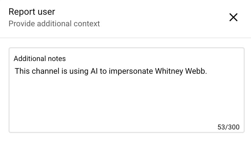Close the Report user dialog

(x=233, y=17)
